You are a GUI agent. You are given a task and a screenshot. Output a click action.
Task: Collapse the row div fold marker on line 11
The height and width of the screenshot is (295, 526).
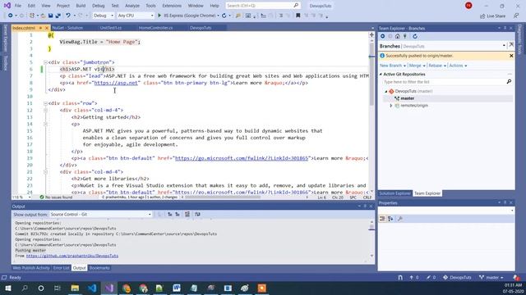click(45, 103)
